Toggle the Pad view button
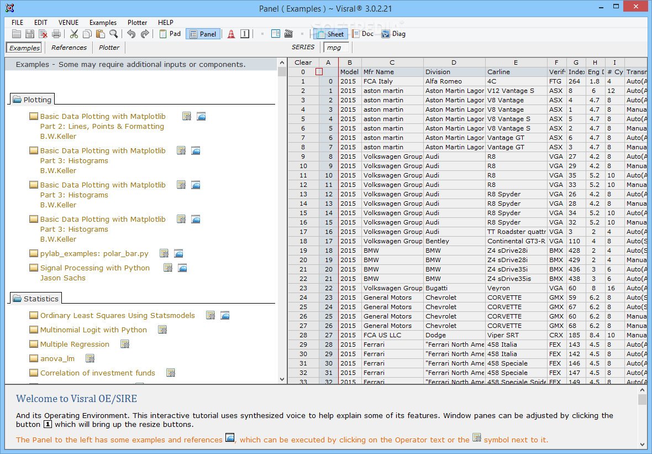Viewport: 652px width, 454px height. point(170,34)
